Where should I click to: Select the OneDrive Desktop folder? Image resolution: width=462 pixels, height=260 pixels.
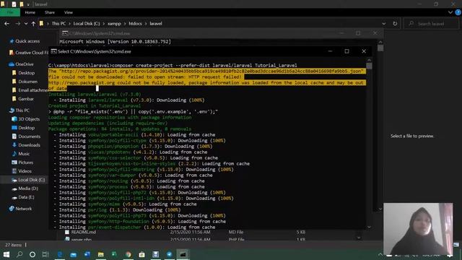tap(24, 73)
